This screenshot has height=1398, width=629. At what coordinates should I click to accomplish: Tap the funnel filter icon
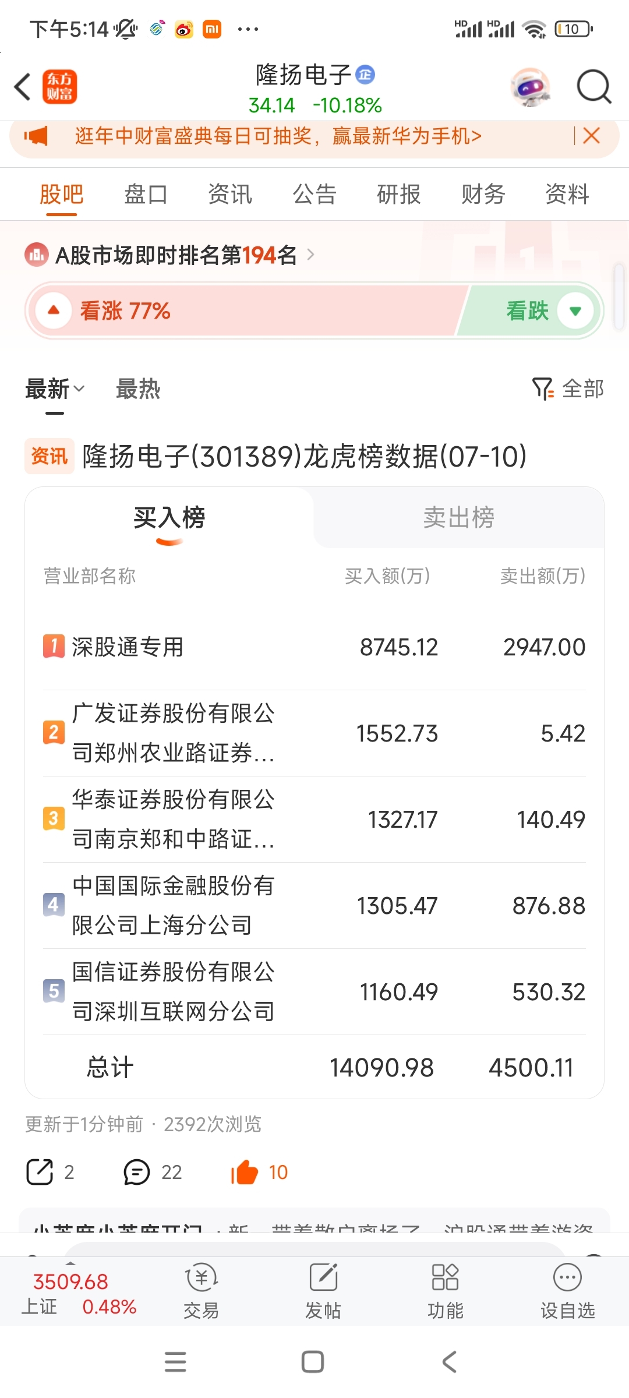click(x=543, y=389)
